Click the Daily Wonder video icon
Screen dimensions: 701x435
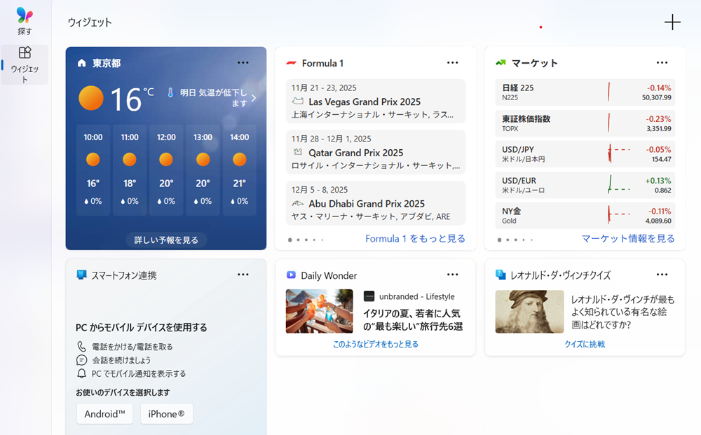tap(290, 274)
